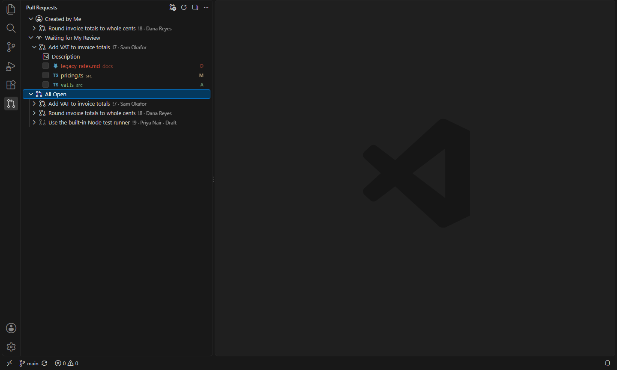Collapse the Waiting for My Review section
This screenshot has width=617, height=370.
coord(31,38)
